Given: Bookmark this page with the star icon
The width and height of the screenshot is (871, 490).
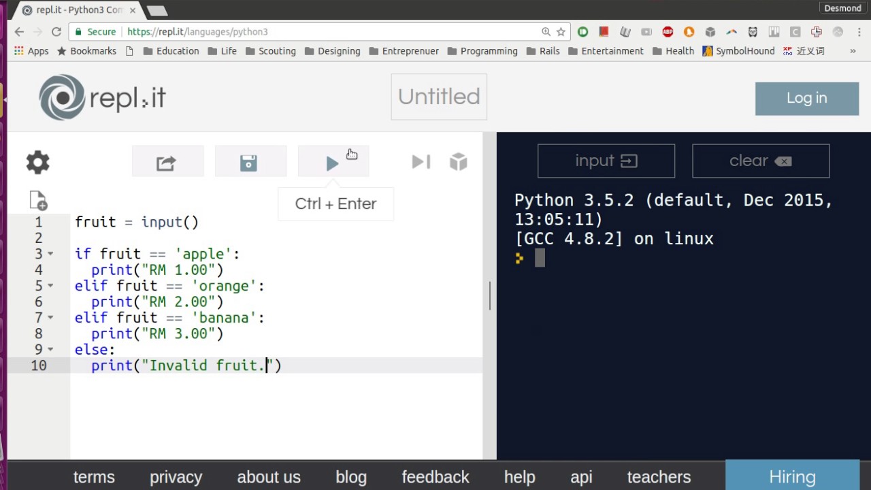Looking at the screenshot, I should [x=561, y=32].
